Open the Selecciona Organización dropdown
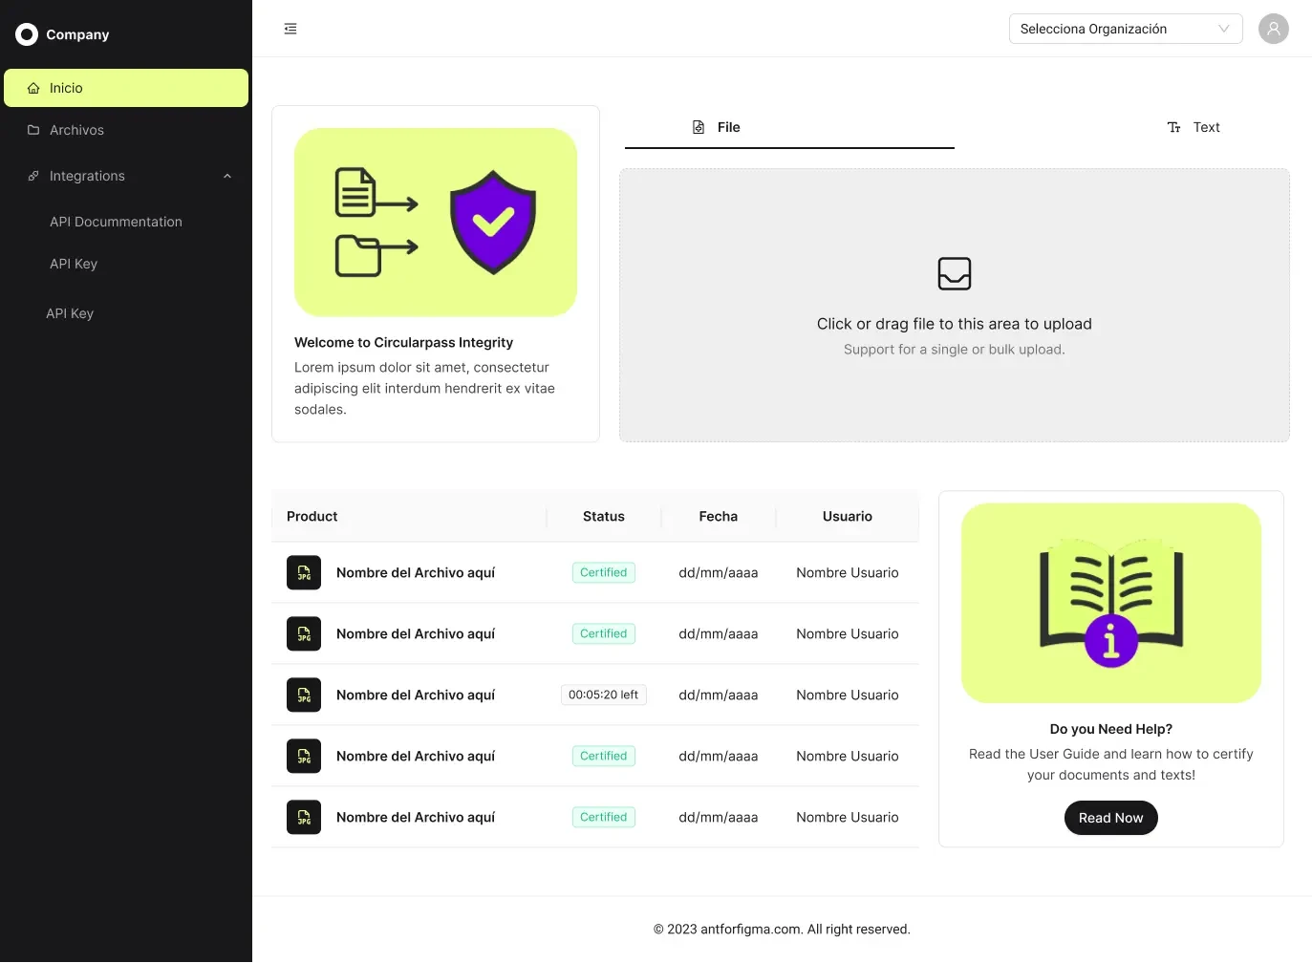The image size is (1312, 963). [x=1125, y=29]
